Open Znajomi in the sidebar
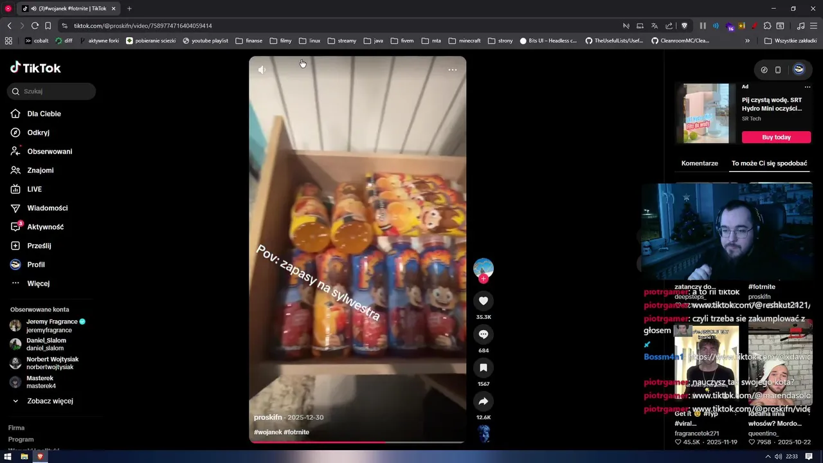The image size is (823, 463). tap(40, 170)
